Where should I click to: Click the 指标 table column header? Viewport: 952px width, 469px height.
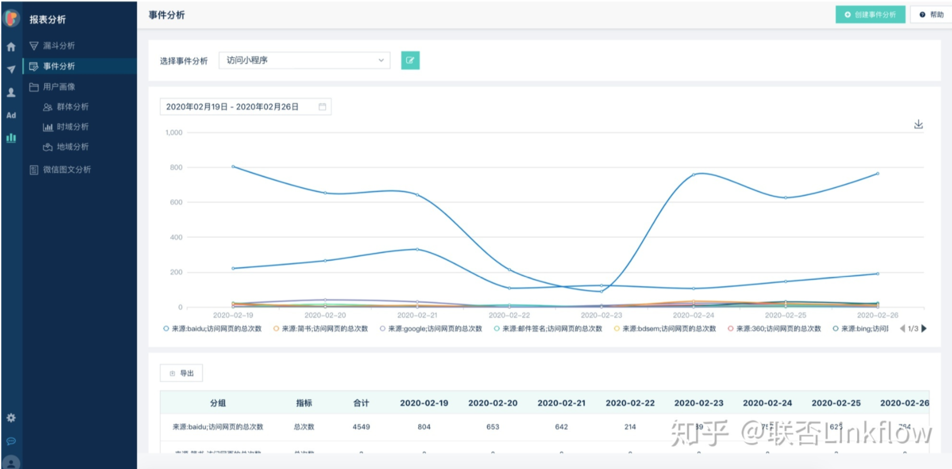pyautogui.click(x=304, y=403)
